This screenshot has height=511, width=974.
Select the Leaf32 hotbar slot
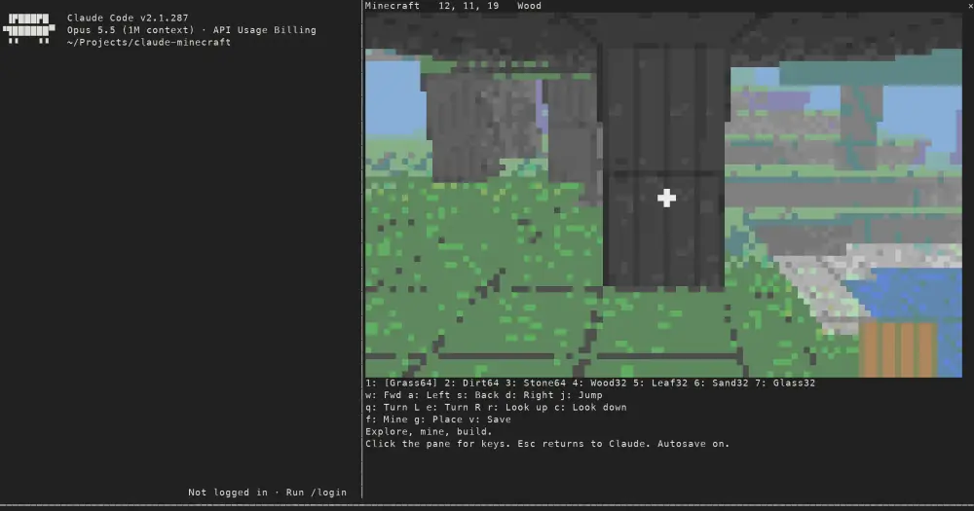pos(660,383)
